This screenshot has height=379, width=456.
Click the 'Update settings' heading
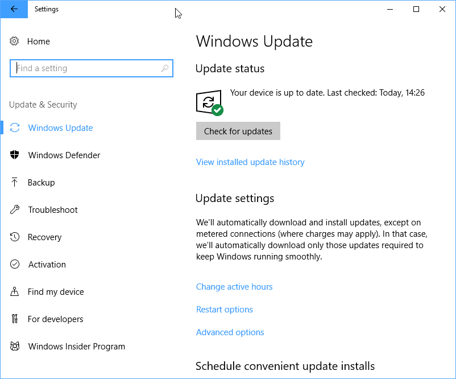point(235,198)
